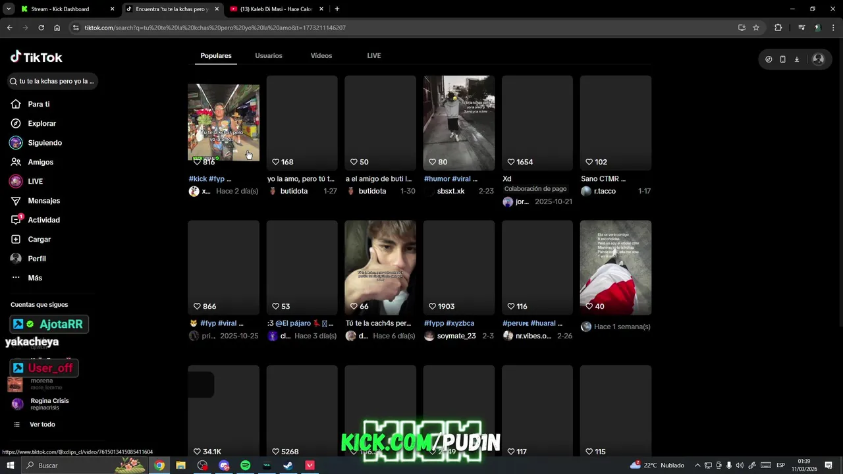The height and width of the screenshot is (474, 843).
Task: Open Steam from taskbar
Action: tap(288, 465)
